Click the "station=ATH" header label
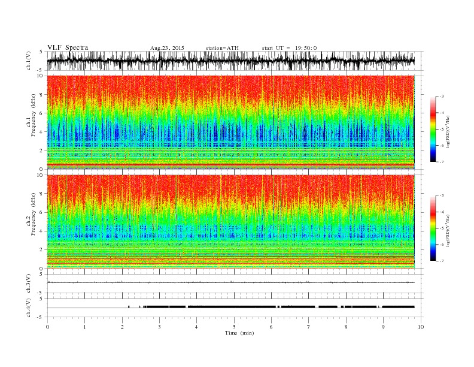Image resolution: width=474 pixels, height=367 pixels. click(x=222, y=48)
